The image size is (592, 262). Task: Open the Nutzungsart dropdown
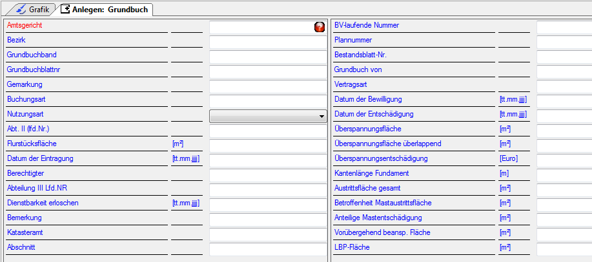tap(268, 117)
